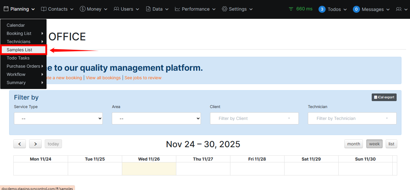The image size is (410, 190).
Task: Click the Contacts book icon
Action: tap(44, 9)
